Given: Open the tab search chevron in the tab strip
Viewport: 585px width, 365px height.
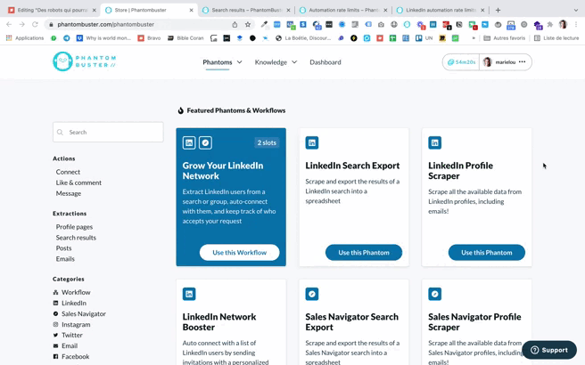Looking at the screenshot, I should tap(576, 10).
